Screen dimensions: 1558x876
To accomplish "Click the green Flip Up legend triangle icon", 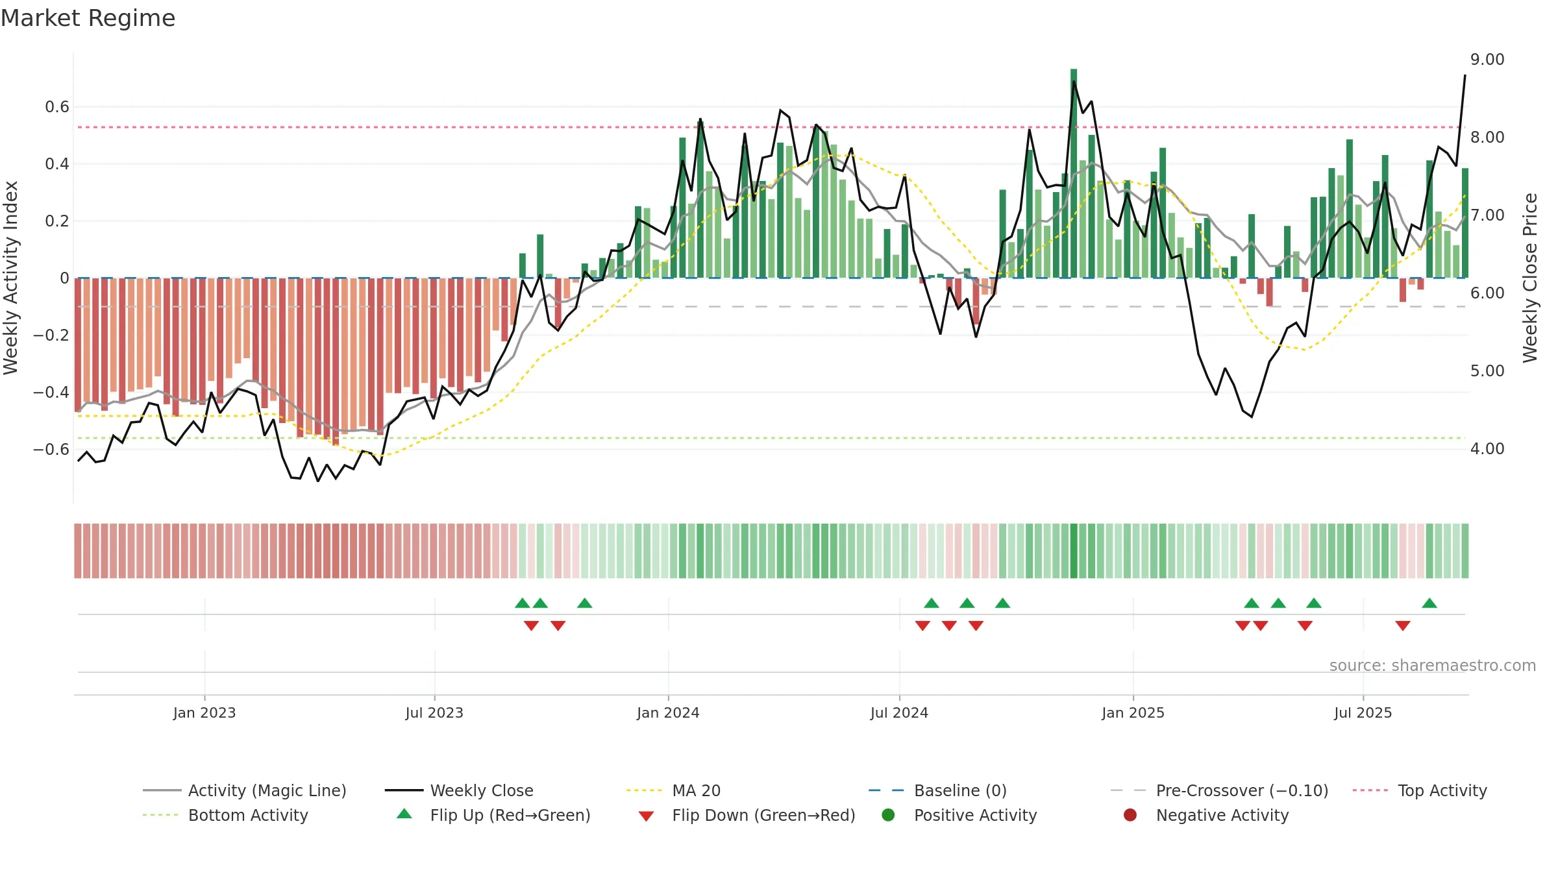I will click(x=404, y=814).
